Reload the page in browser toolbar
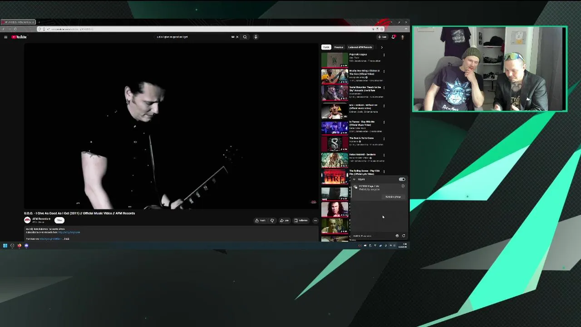This screenshot has width=581, height=327. [15, 29]
